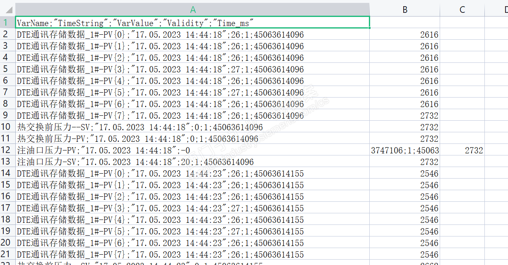Select row 21 header
This screenshot has height=265, width=508.
tap(7, 254)
